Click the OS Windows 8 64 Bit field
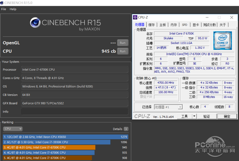 (x=74, y=86)
